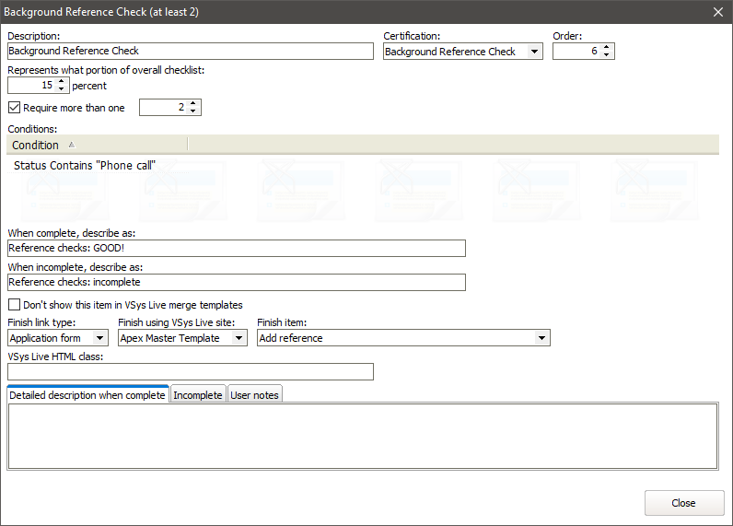
Task: Increase the required count spinner
Action: tap(192, 104)
